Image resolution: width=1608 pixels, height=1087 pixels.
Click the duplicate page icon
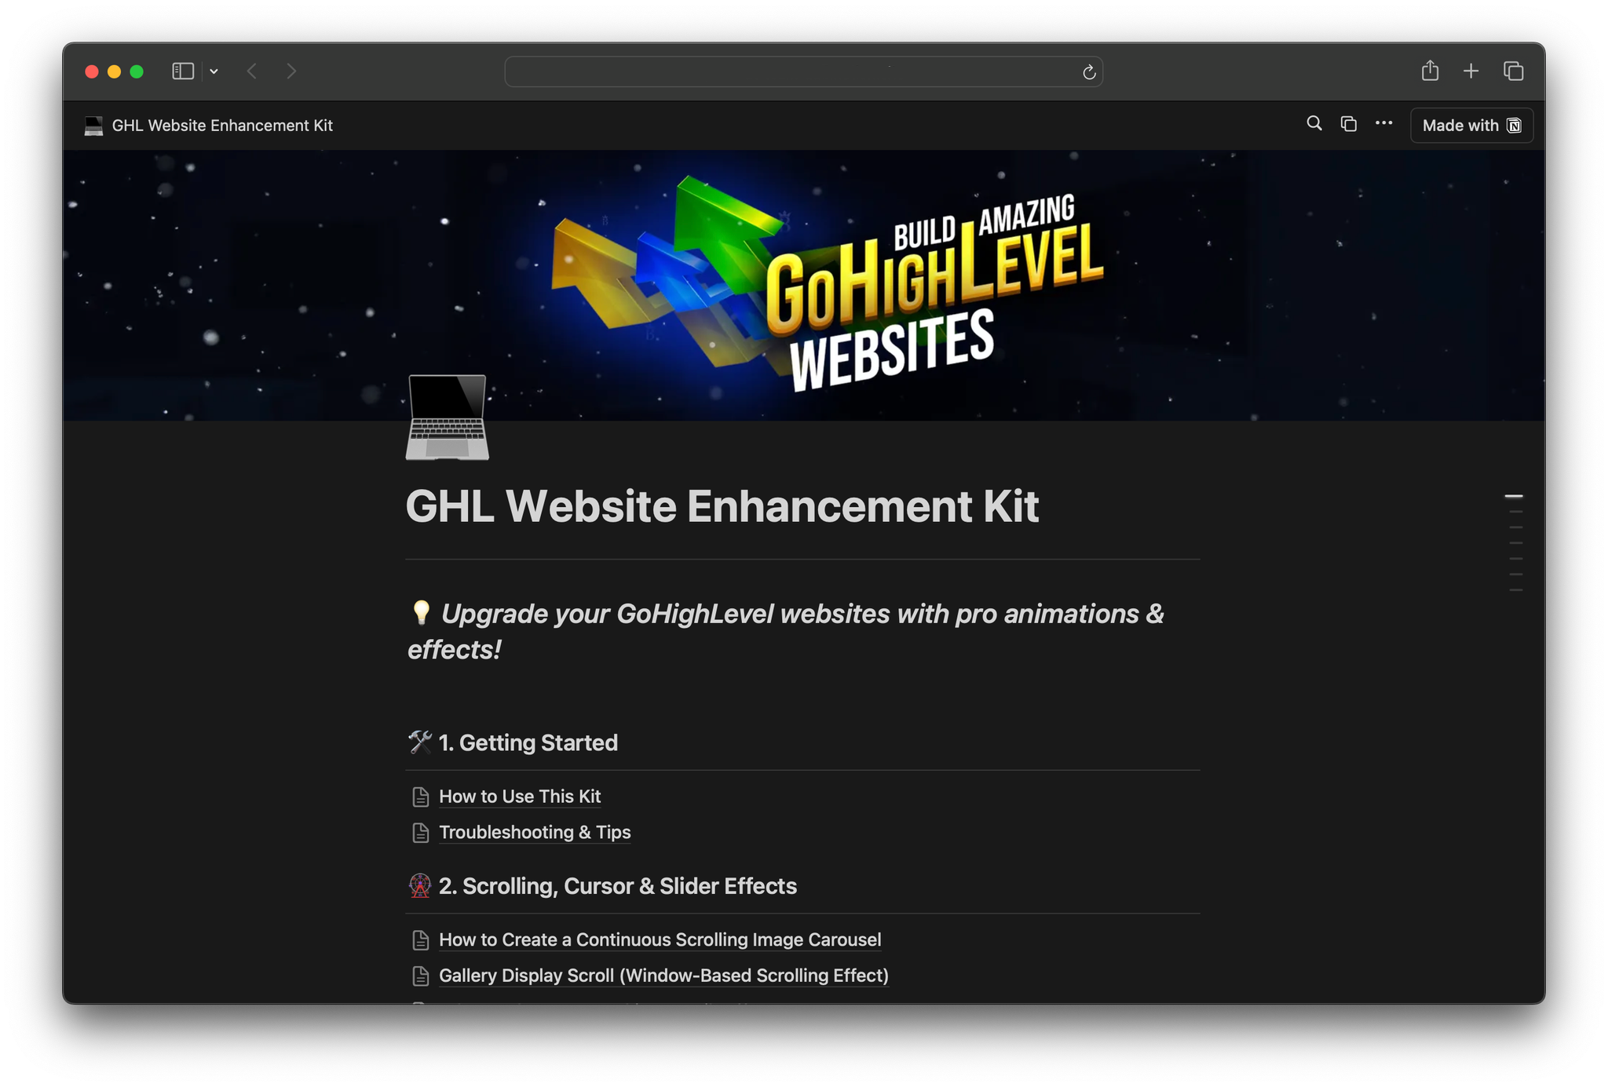[1348, 124]
